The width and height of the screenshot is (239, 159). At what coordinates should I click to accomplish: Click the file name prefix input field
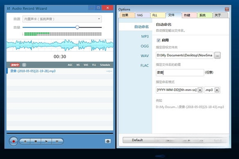[180, 73]
